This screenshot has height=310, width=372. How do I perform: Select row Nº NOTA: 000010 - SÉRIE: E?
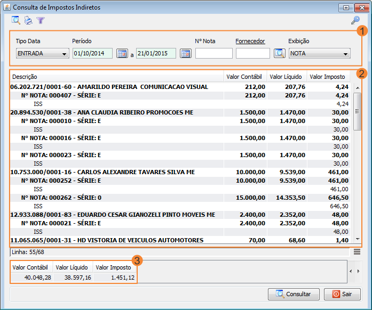180,121
